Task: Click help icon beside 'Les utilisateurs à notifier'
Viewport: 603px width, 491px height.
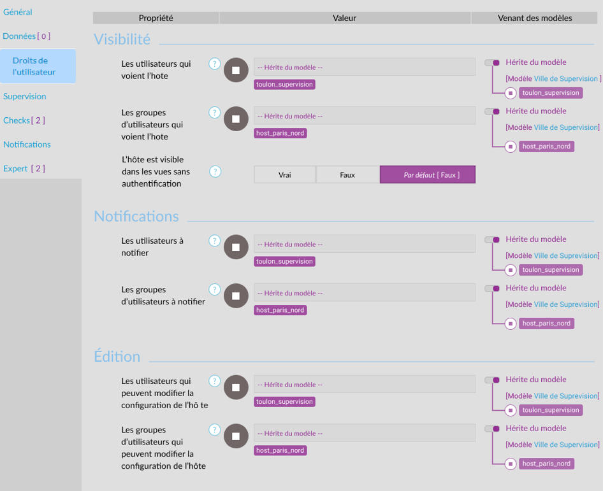Action: point(215,241)
